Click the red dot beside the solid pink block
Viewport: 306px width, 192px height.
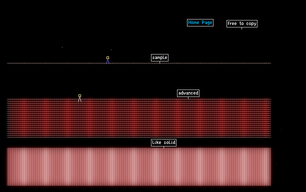coord(276,164)
